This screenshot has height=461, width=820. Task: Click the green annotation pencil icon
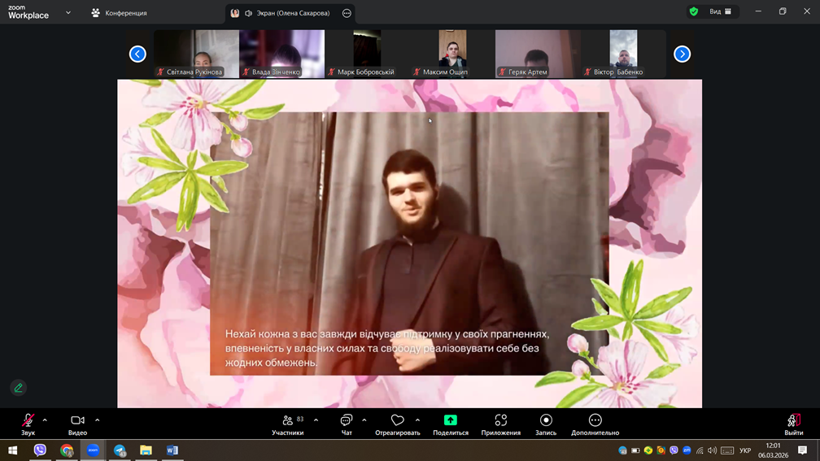[x=18, y=388]
